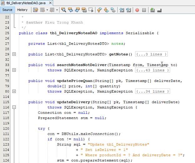Click method name updatePriceQuan
The height and width of the screenshot is (163, 195).
75,81
